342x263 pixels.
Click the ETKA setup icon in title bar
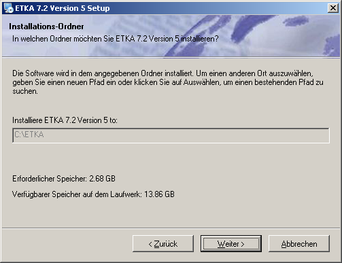coord(9,8)
